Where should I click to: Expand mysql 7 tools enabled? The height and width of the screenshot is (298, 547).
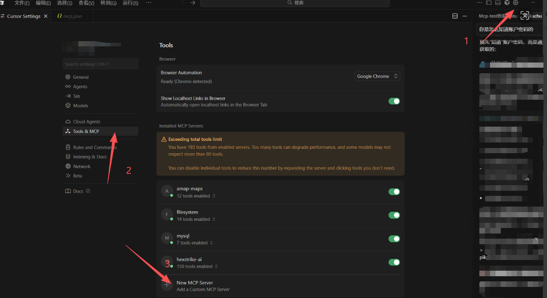click(x=195, y=243)
